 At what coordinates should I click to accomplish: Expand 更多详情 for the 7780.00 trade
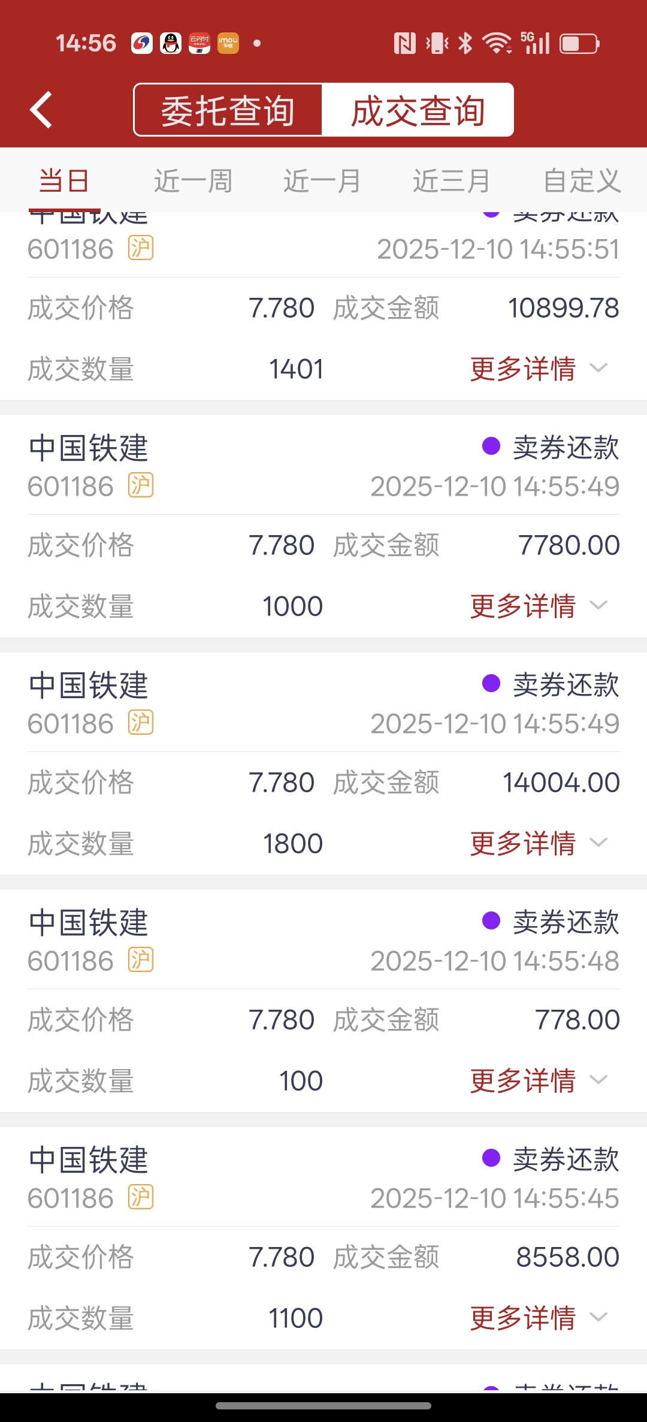(539, 606)
